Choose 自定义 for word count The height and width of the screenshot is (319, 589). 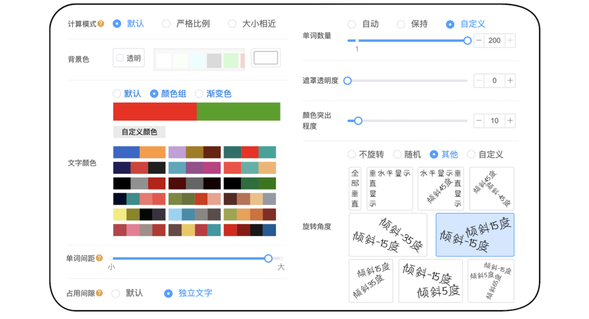pos(450,25)
